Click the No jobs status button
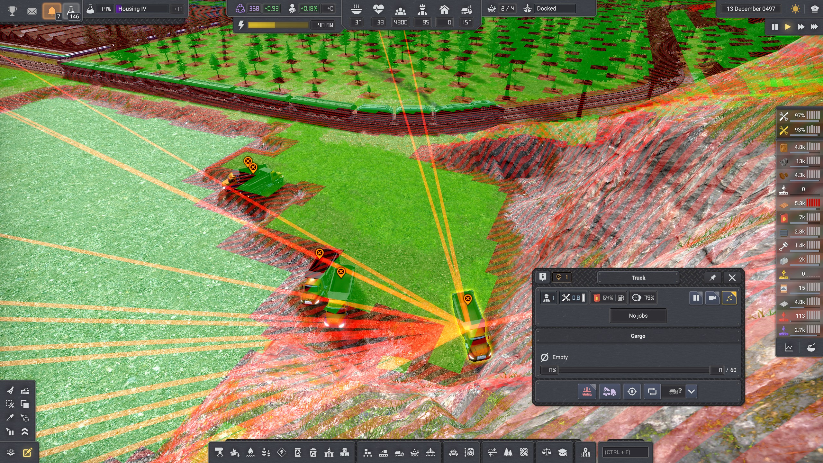 tap(638, 316)
